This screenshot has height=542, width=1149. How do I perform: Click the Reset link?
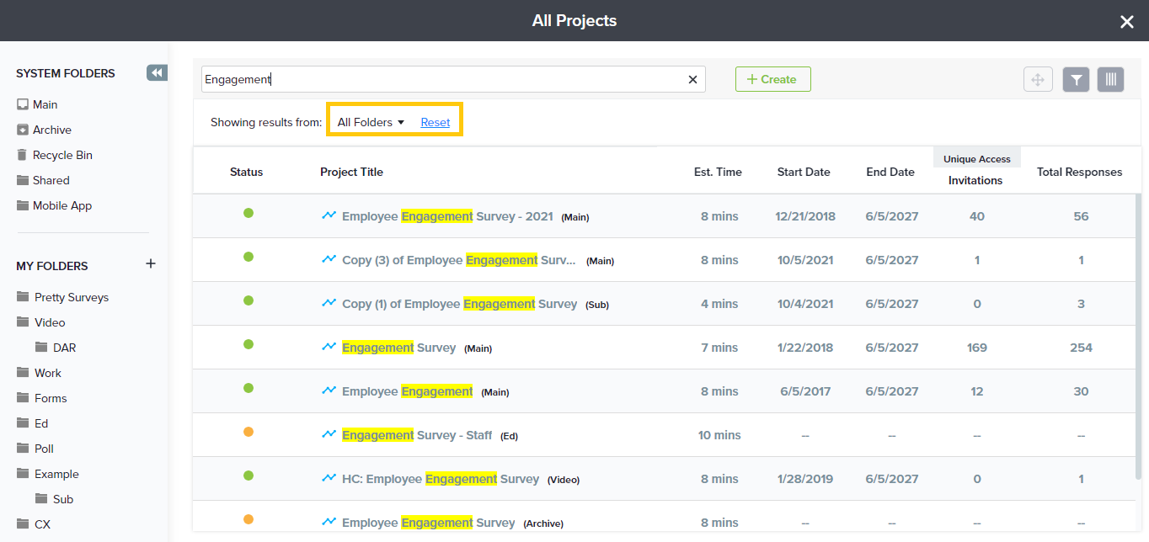(436, 122)
